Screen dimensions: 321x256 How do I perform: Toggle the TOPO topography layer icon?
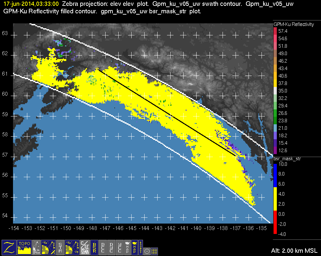pyautogui.click(x=24, y=247)
